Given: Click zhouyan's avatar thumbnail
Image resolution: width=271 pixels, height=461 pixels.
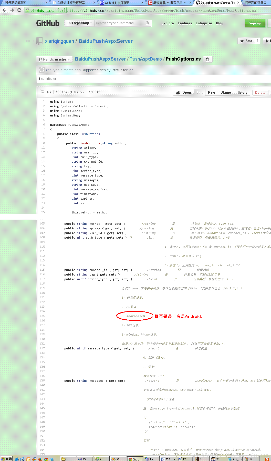Looking at the screenshot, I should (x=41, y=70).
